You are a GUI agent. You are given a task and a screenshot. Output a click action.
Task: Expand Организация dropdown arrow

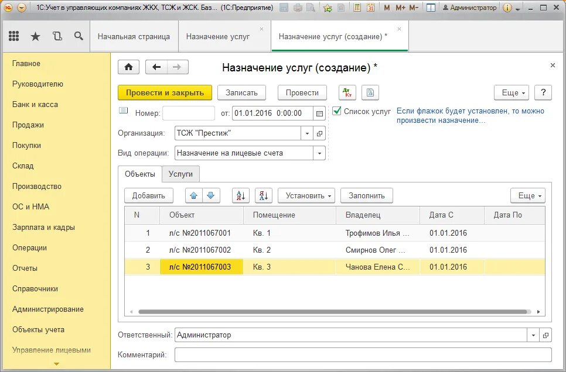point(307,133)
